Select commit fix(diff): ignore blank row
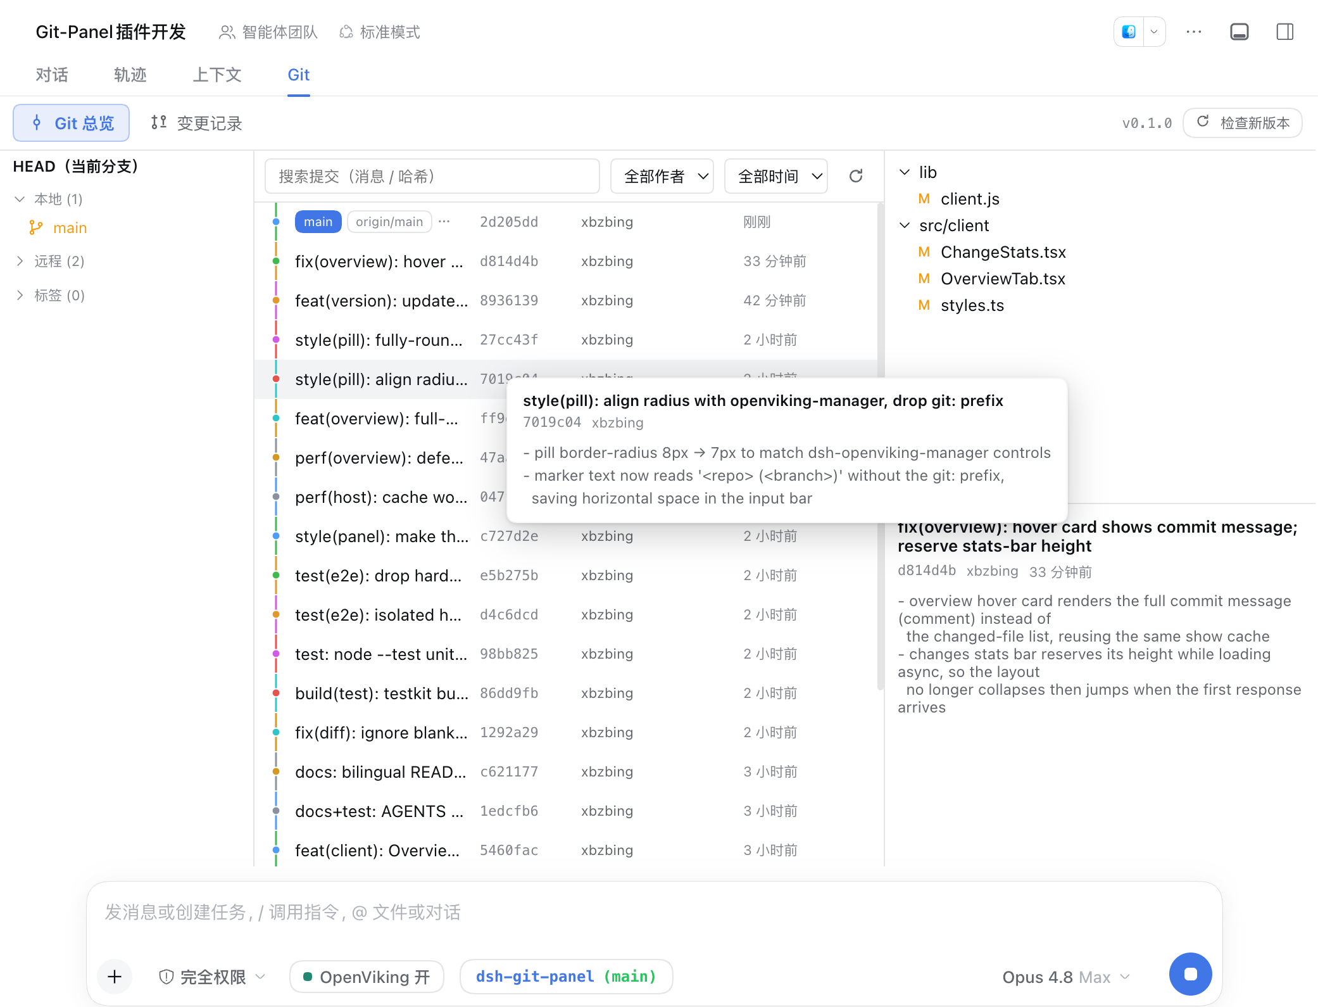The height and width of the screenshot is (1007, 1318). point(566,732)
